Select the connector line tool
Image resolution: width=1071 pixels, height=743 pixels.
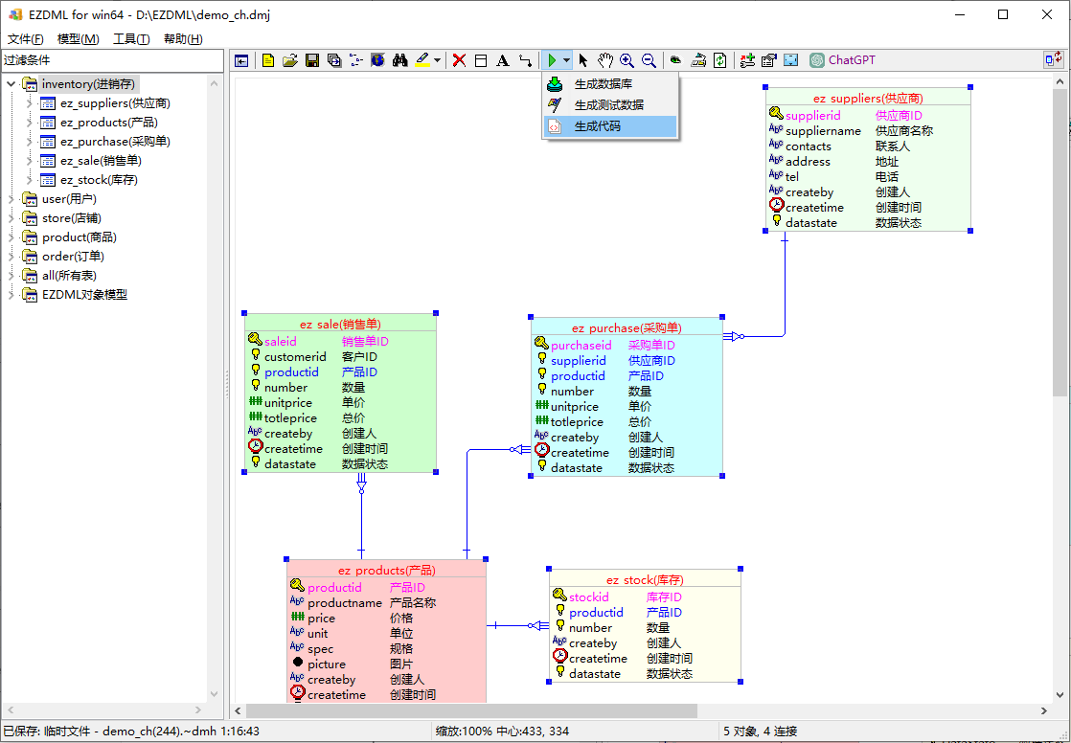point(525,60)
